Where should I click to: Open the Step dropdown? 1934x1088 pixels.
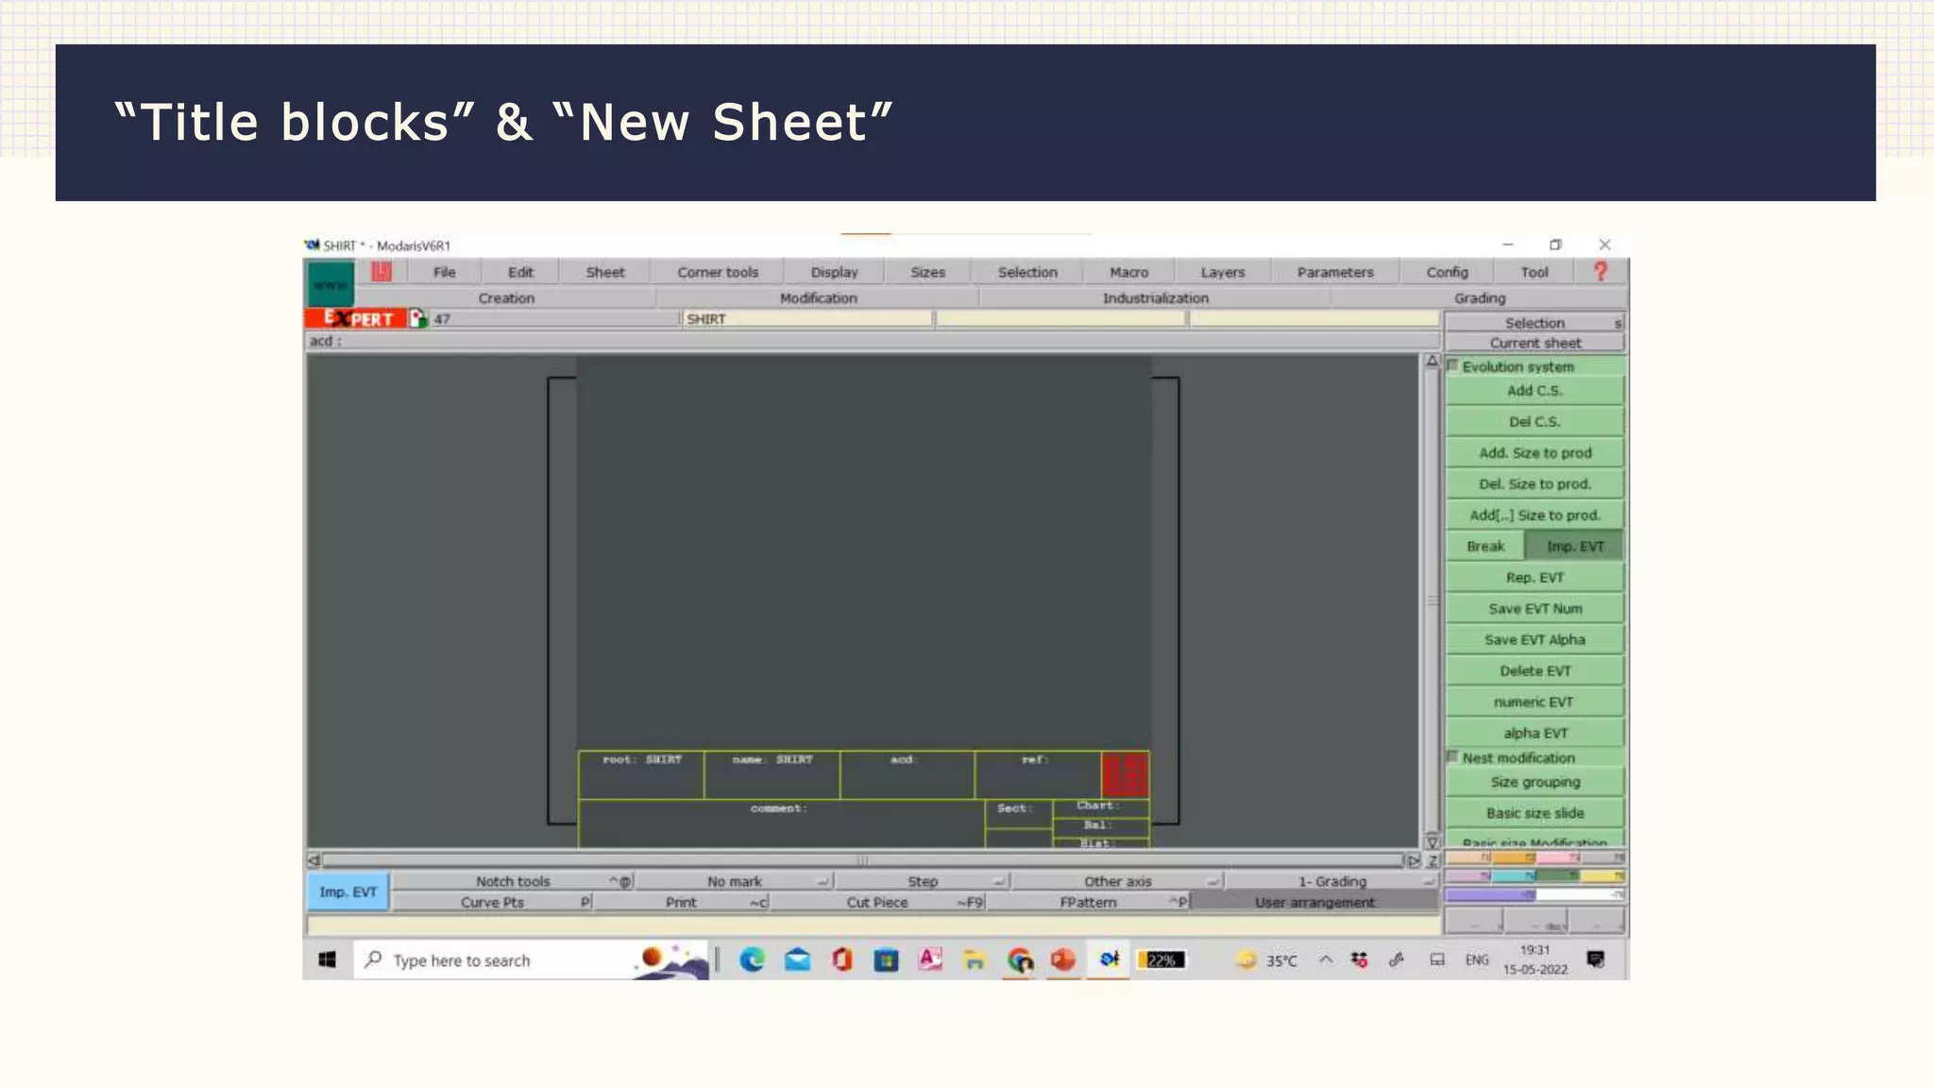(x=923, y=881)
